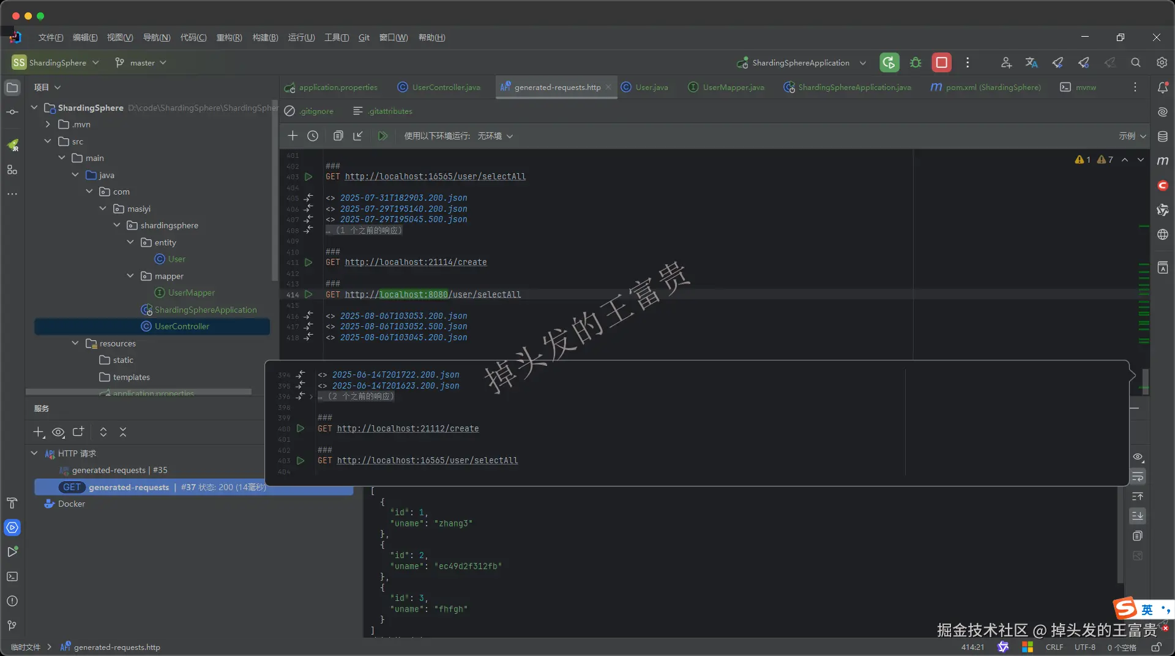Run the localhost:8080 selectAll request
This screenshot has height=656, width=1175.
pos(308,294)
